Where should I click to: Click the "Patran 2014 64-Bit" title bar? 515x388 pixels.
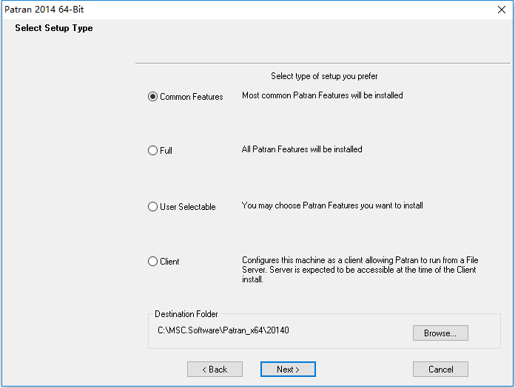44,10
